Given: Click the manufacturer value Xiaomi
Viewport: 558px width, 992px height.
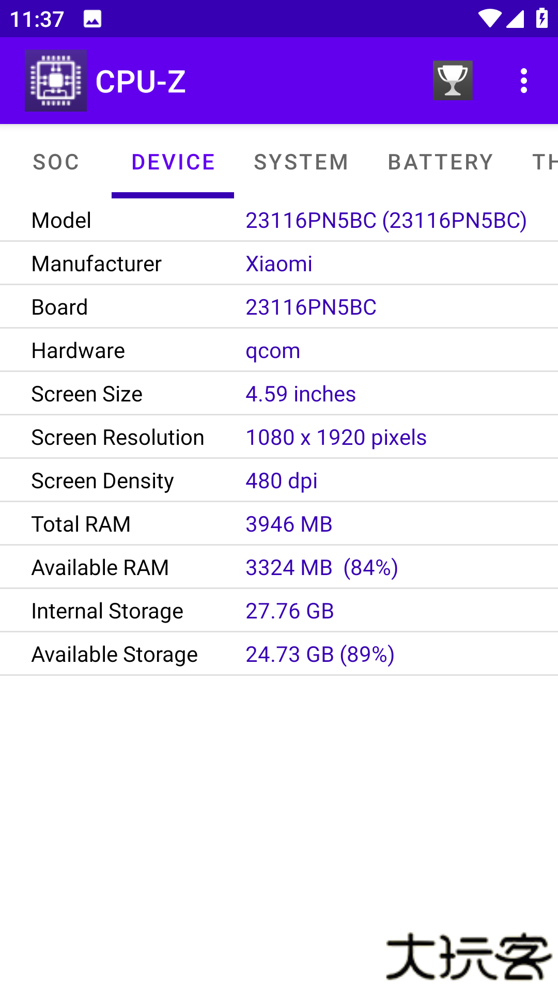Looking at the screenshot, I should point(279,263).
